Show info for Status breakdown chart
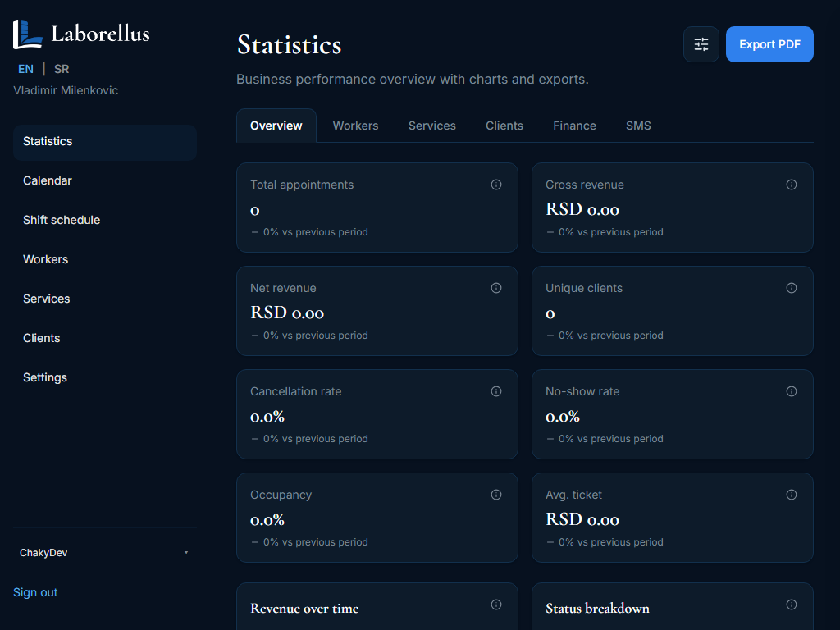This screenshot has width=840, height=630. [x=792, y=605]
